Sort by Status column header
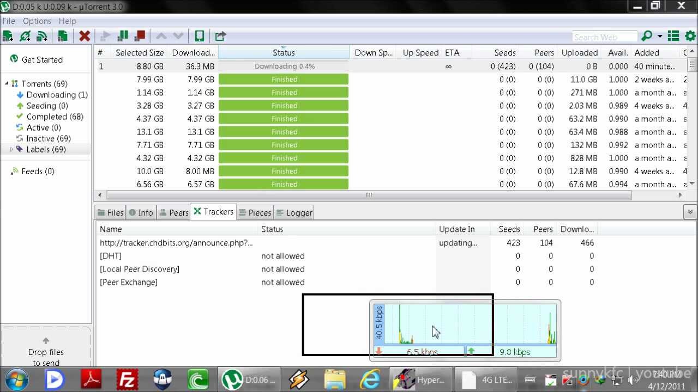The width and height of the screenshot is (698, 392). pyautogui.click(x=284, y=52)
